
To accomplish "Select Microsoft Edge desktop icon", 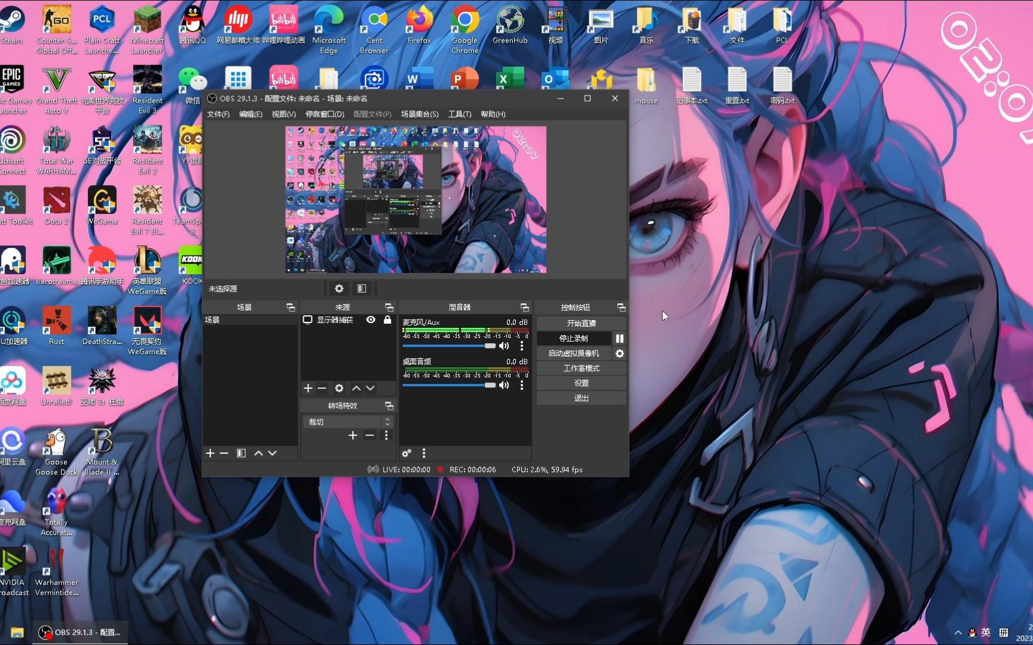I will click(x=329, y=29).
